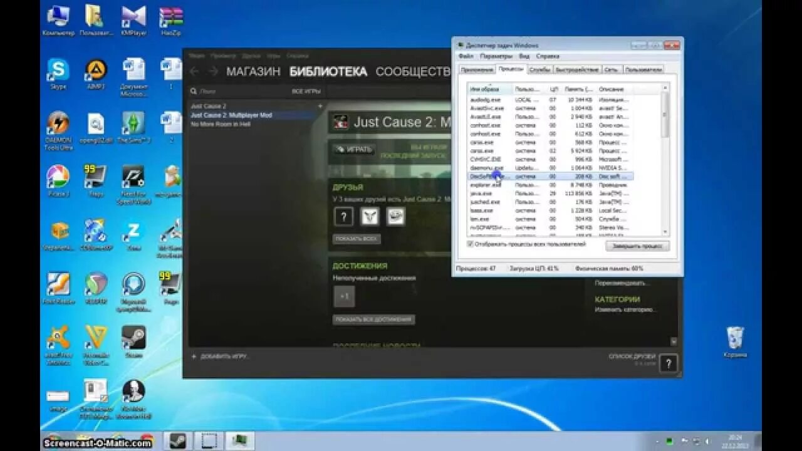Open the HaoZip desktop shortcut
This screenshot has height=451, width=802.
[171, 19]
